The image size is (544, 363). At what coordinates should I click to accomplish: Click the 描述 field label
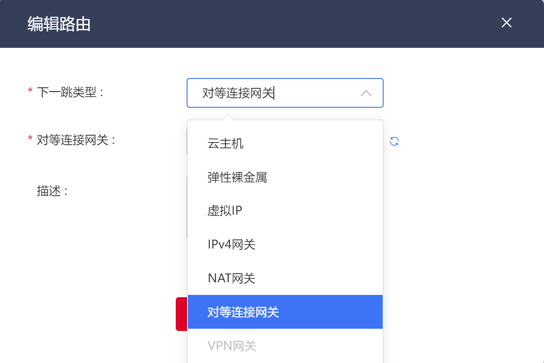52,191
